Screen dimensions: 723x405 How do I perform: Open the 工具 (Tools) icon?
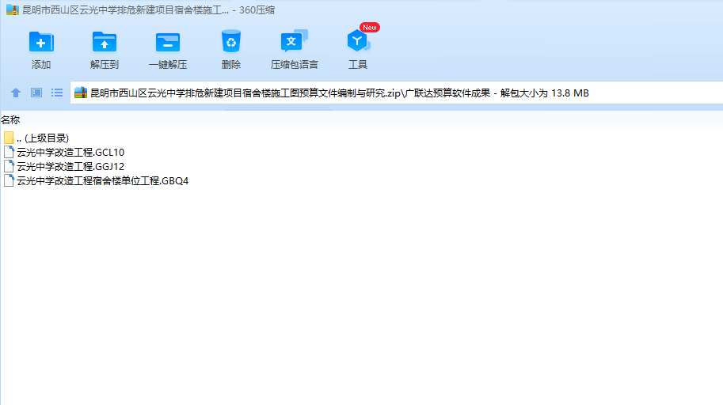tap(358, 41)
